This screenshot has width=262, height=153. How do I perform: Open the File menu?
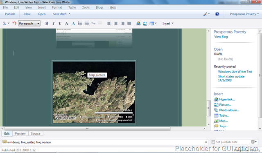click(5, 7)
